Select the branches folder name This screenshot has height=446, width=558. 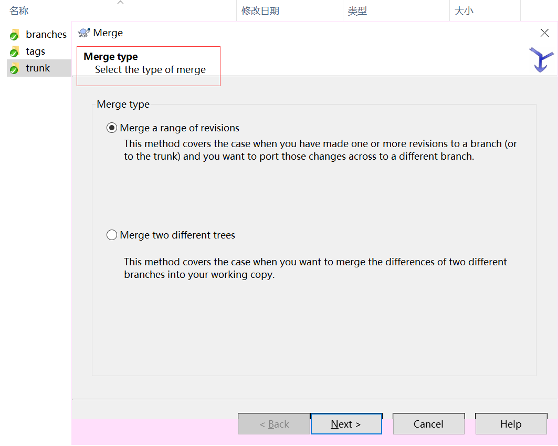coord(46,35)
